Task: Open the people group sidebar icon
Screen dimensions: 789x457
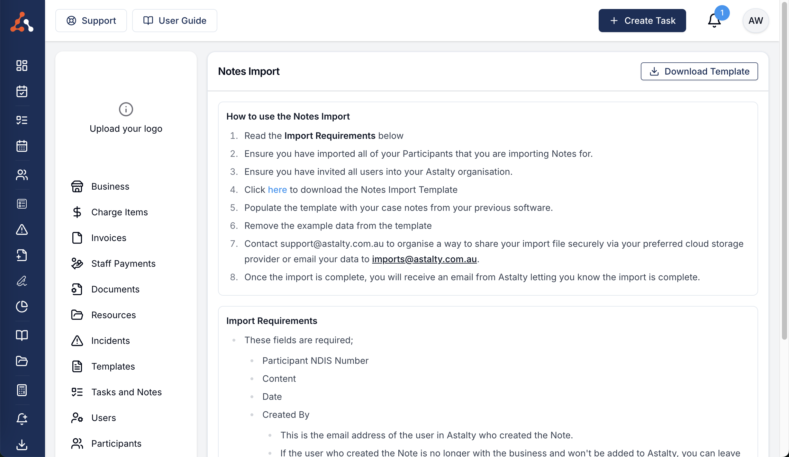Action: [x=22, y=175]
